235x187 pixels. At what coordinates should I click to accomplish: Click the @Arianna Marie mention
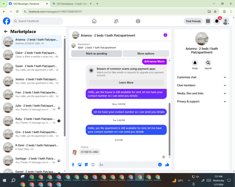[154, 62]
